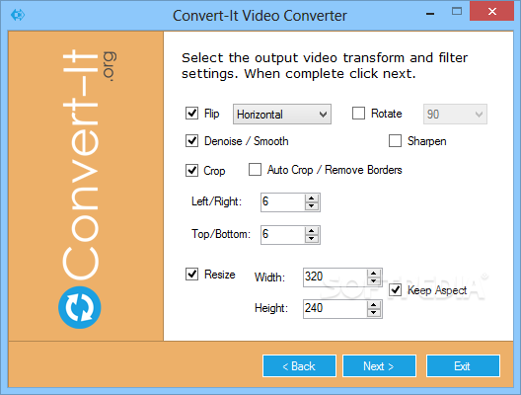This screenshot has height=395, width=521.
Task: Open the Flip direction Horizontal dropdown
Action: pos(282,115)
